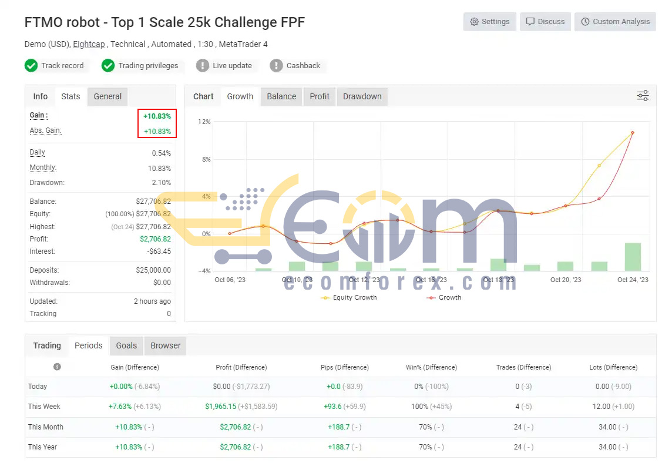The height and width of the screenshot is (463, 672).
Task: Click the clock icon in Custom Analysis button
Action: point(585,21)
